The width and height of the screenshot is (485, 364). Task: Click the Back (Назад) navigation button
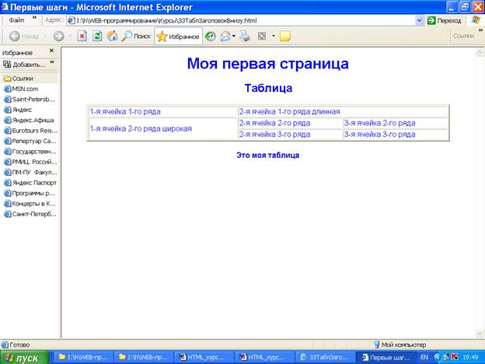tap(24, 37)
